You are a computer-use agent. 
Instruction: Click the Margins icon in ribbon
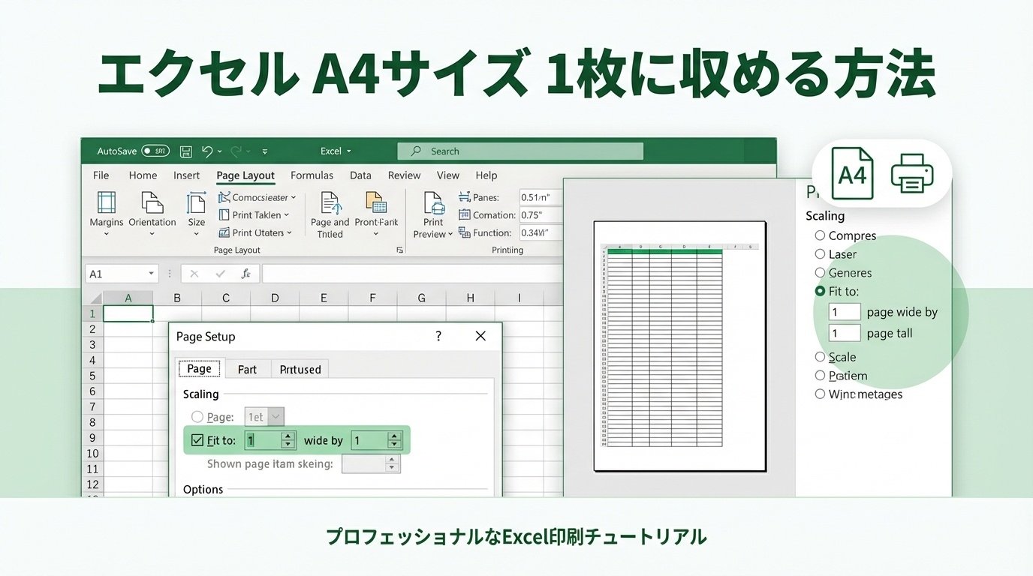coord(107,203)
